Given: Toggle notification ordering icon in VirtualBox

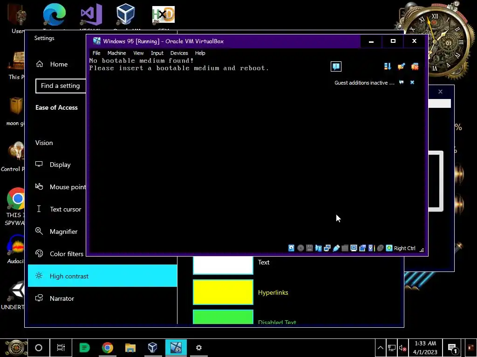Looking at the screenshot, I should tap(387, 66).
